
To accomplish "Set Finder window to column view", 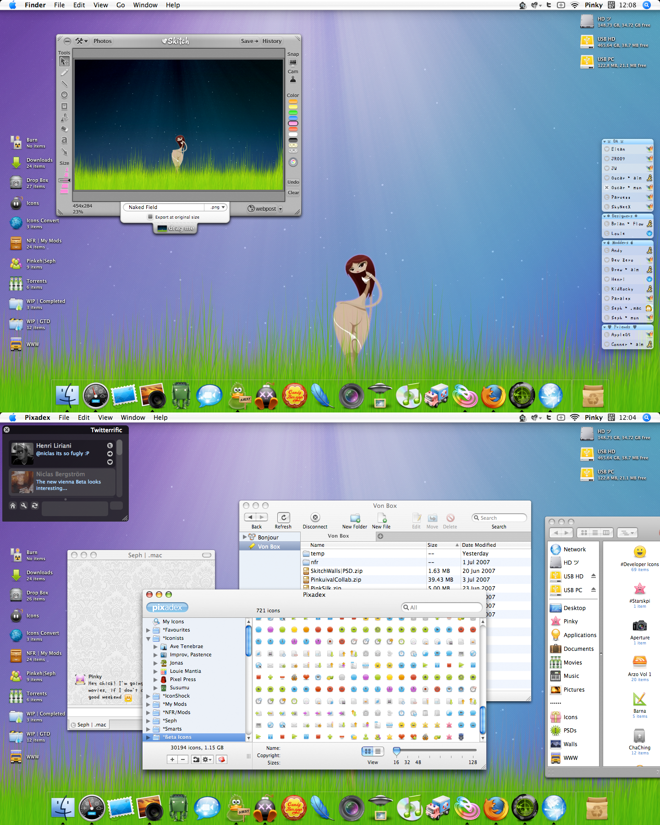I will (606, 533).
